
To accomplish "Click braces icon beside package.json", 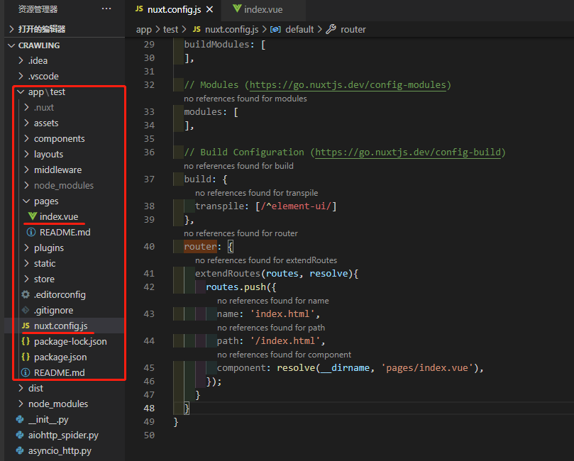I will 26,357.
